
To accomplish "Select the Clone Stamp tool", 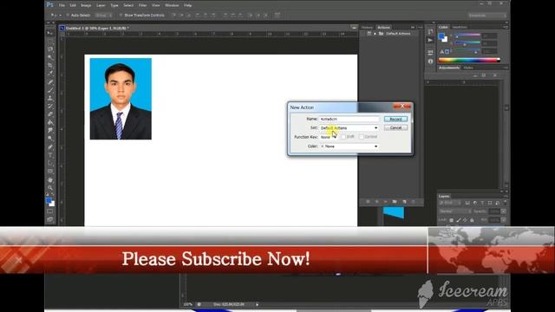I will [50, 98].
